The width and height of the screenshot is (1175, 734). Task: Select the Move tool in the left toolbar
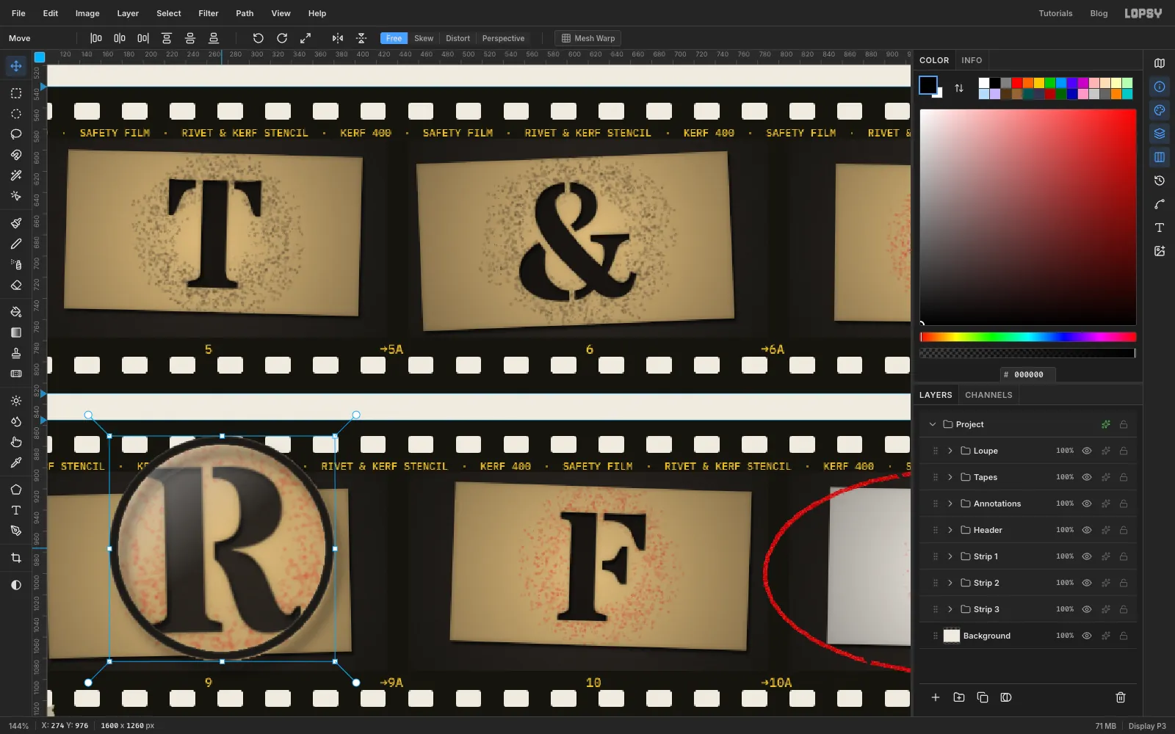(x=15, y=66)
